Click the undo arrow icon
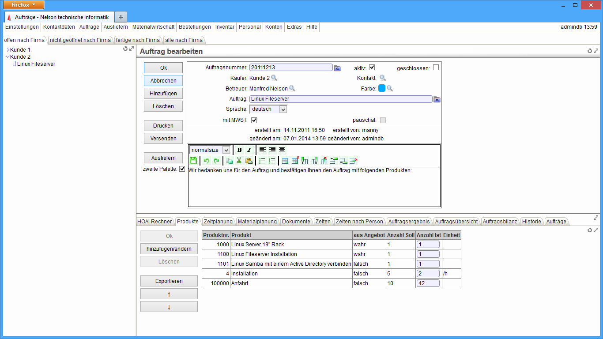Image resolution: width=603 pixels, height=339 pixels. pos(206,161)
